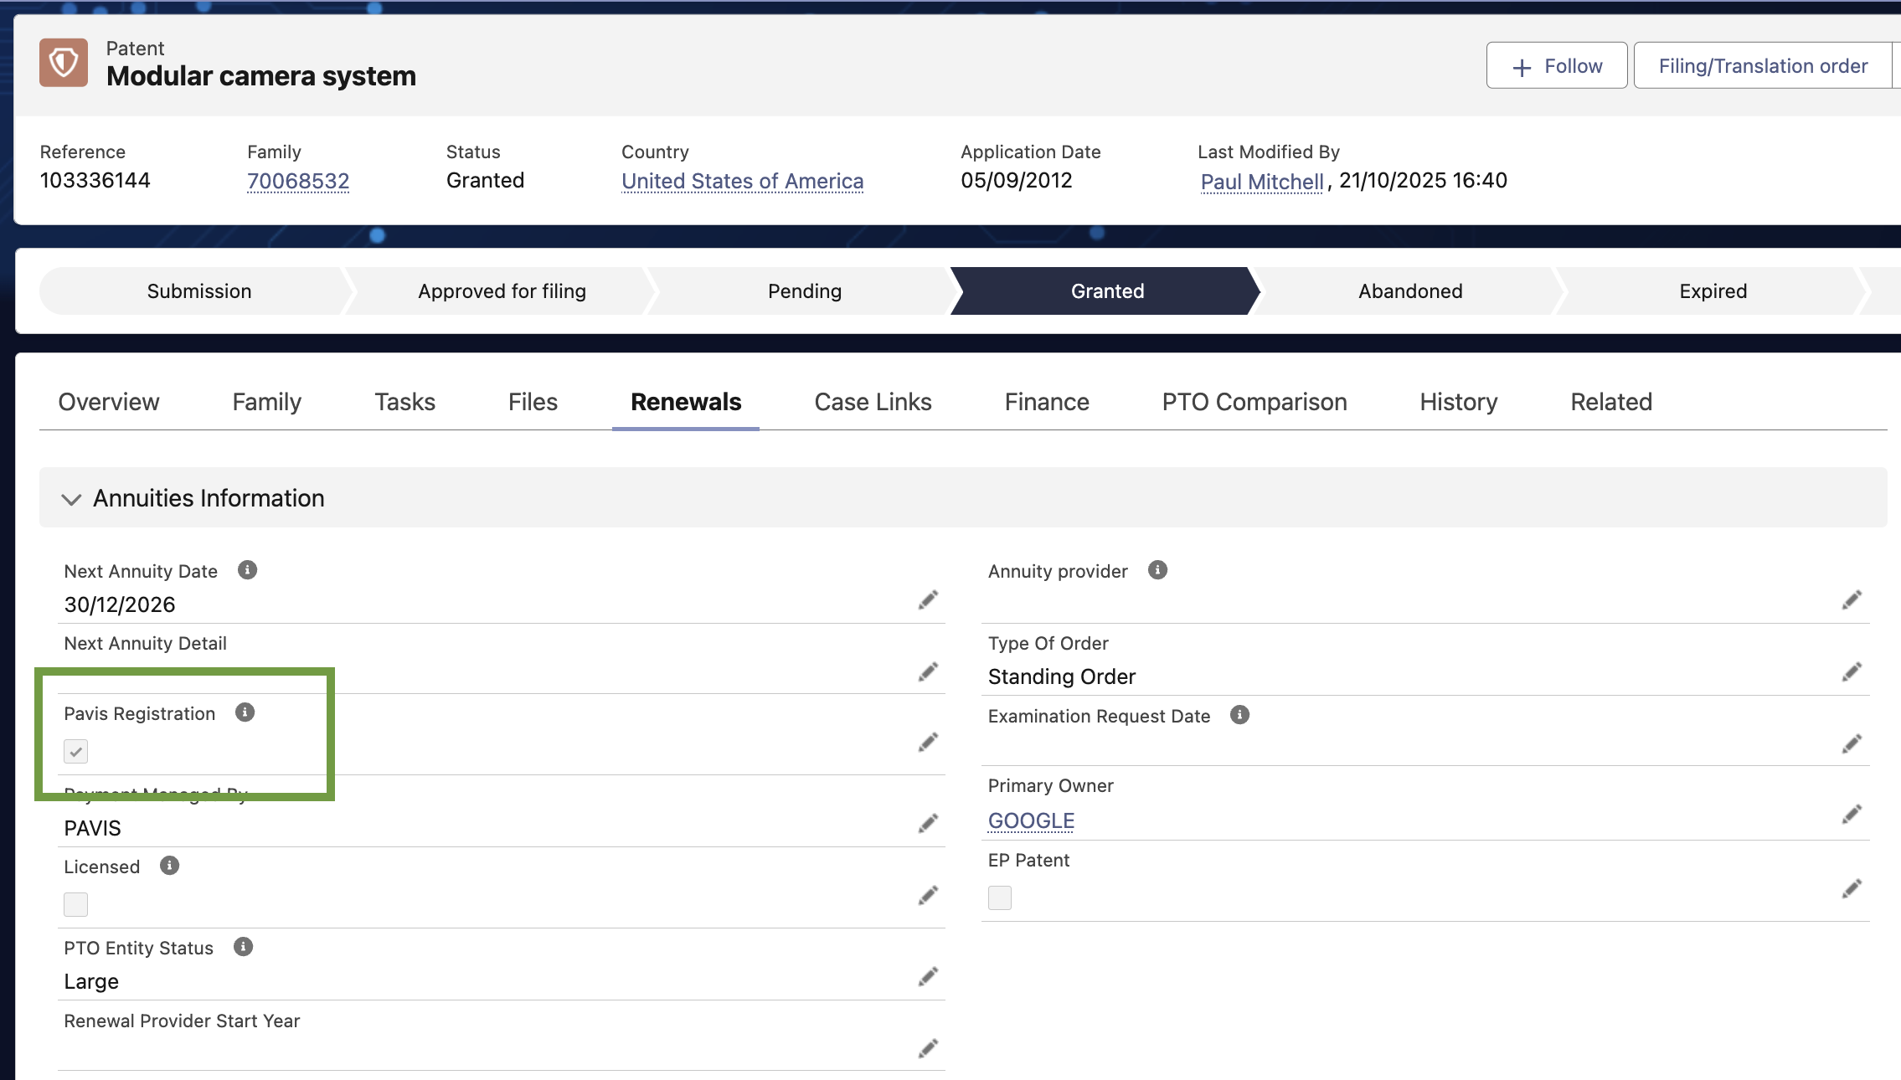Switch to the PTO Comparison tab
Screen dimensions: 1901x1080
pos(1254,402)
